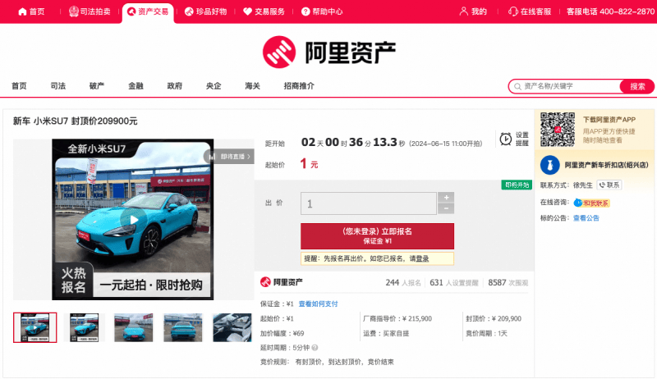Click the 8587 次围观 count
Viewport: 657px width, 379px height.
coord(508,283)
